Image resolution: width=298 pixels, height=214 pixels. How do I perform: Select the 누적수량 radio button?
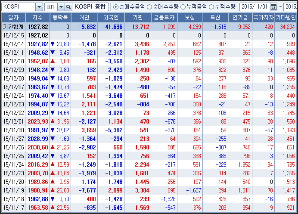click(211, 7)
